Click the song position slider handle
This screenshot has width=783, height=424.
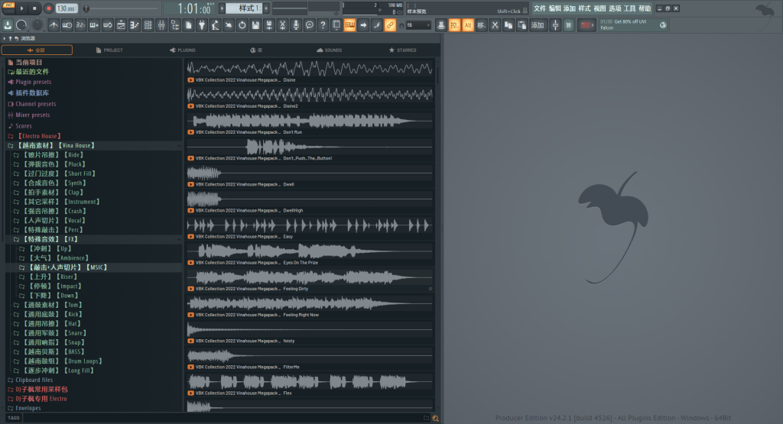[86, 8]
